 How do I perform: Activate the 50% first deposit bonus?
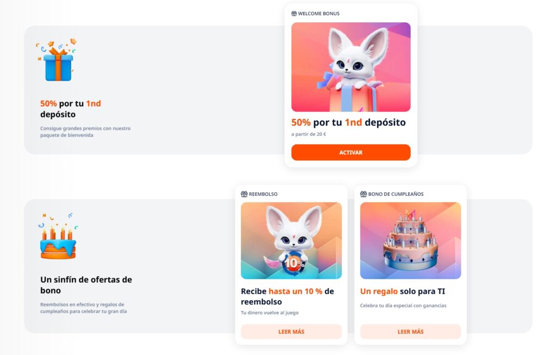[x=351, y=152]
